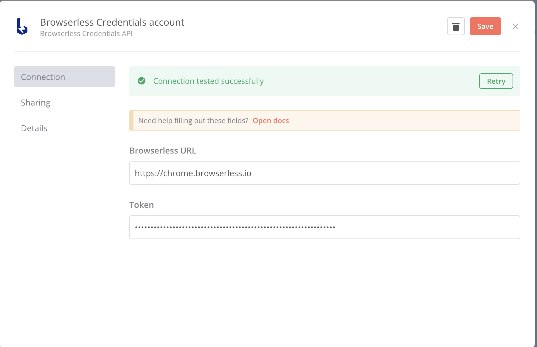Switch to the Sharing tab
This screenshot has height=347, width=537.
point(35,103)
